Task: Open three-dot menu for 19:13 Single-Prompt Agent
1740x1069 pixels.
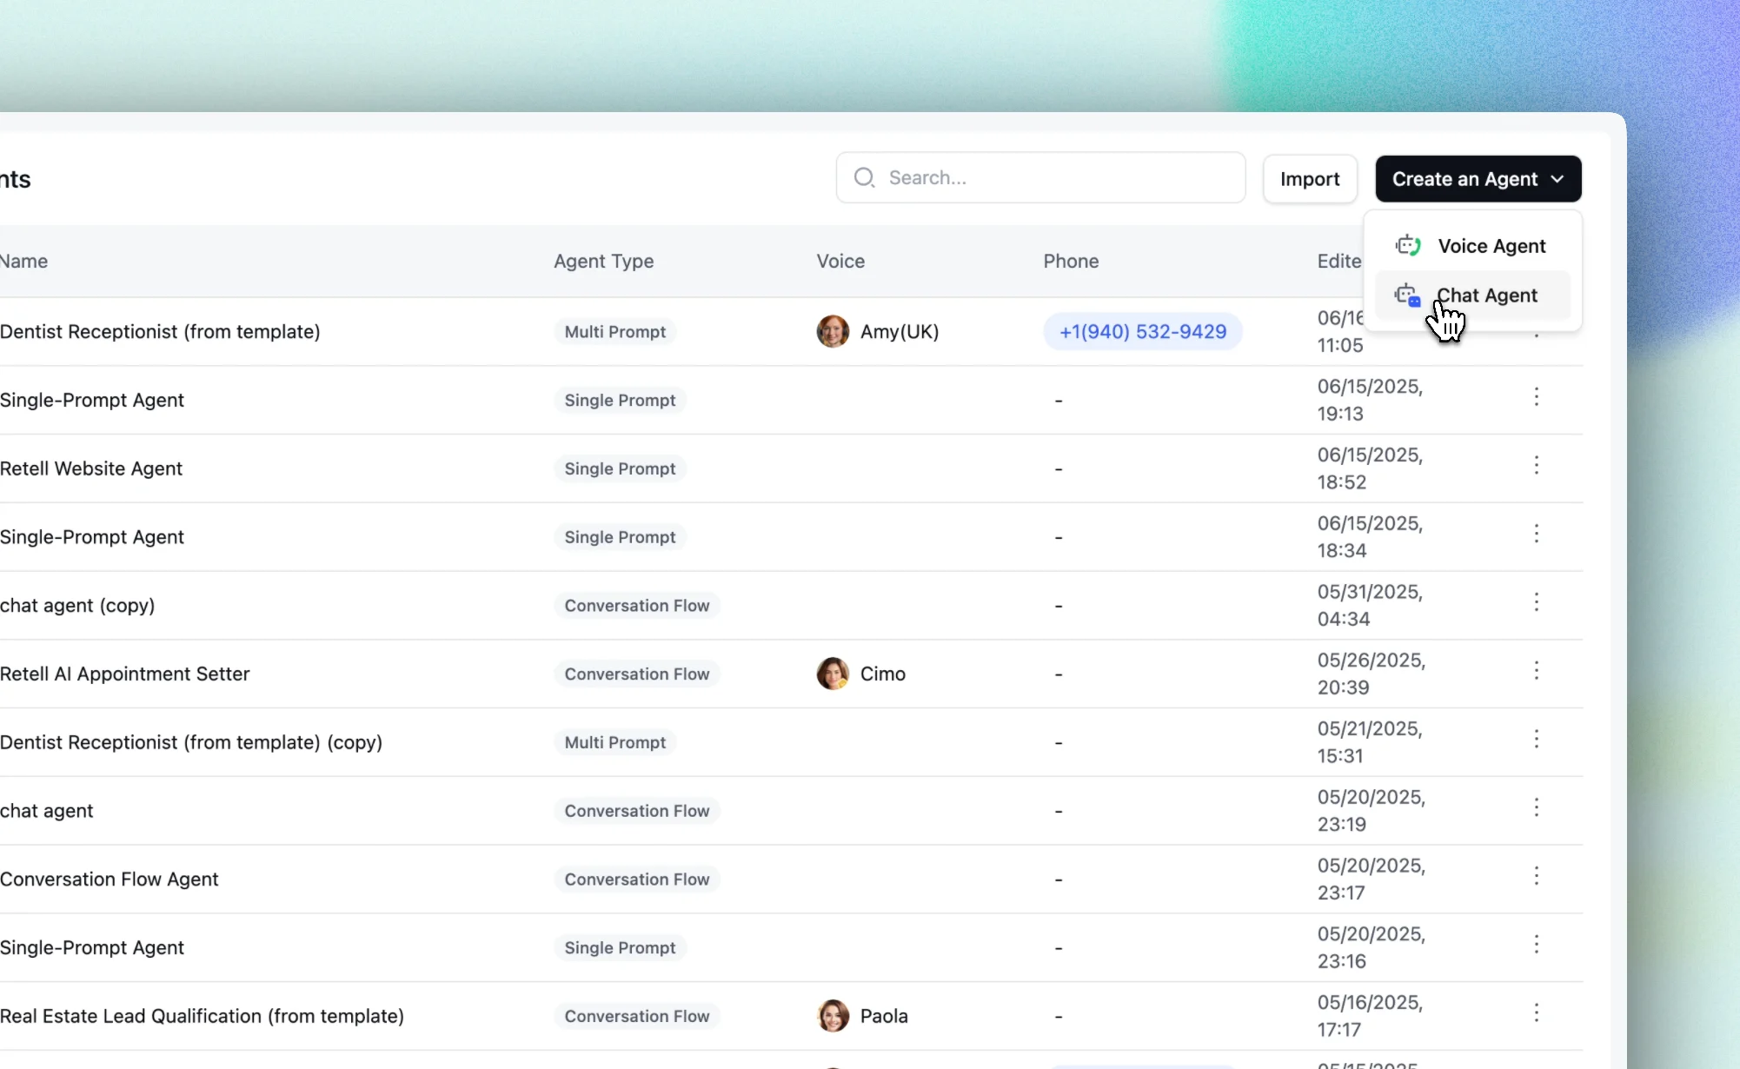Action: click(x=1537, y=396)
